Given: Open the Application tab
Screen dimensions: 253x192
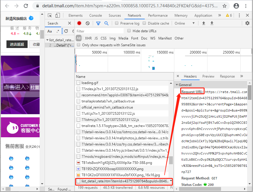Looking at the screenshot, I should pyautogui.click(x=203, y=16).
